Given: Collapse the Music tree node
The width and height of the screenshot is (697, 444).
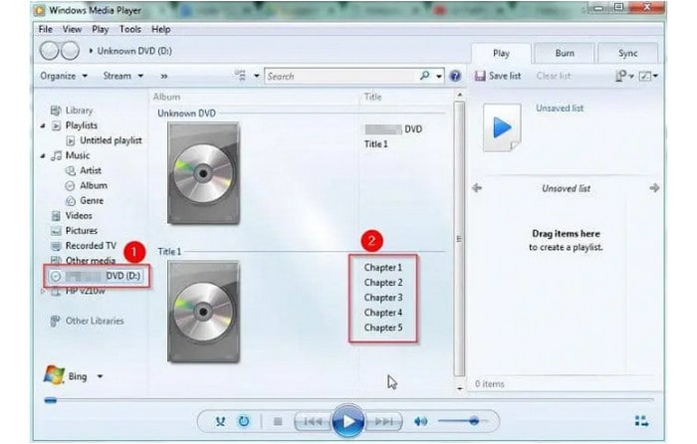Looking at the screenshot, I should (43, 156).
